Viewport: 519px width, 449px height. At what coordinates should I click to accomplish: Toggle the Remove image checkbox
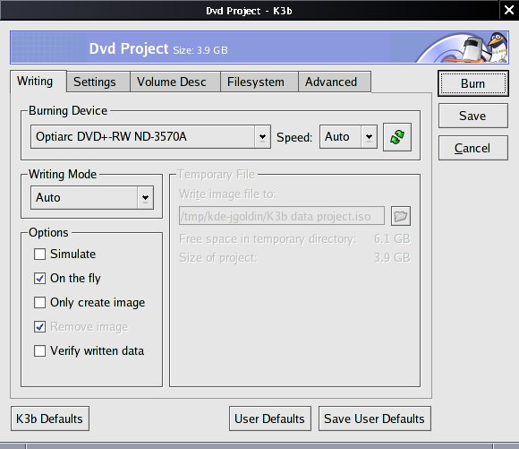39,326
